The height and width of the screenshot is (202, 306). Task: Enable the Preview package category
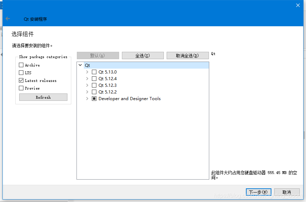coord(21,88)
